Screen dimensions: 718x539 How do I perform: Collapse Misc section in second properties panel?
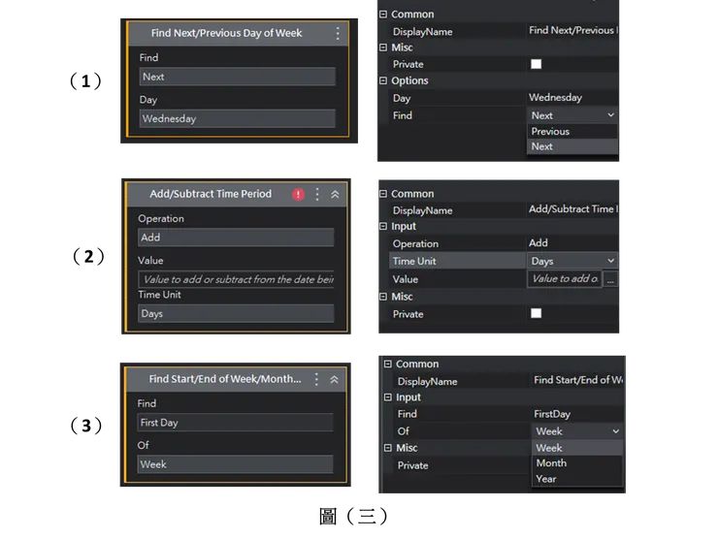383,297
